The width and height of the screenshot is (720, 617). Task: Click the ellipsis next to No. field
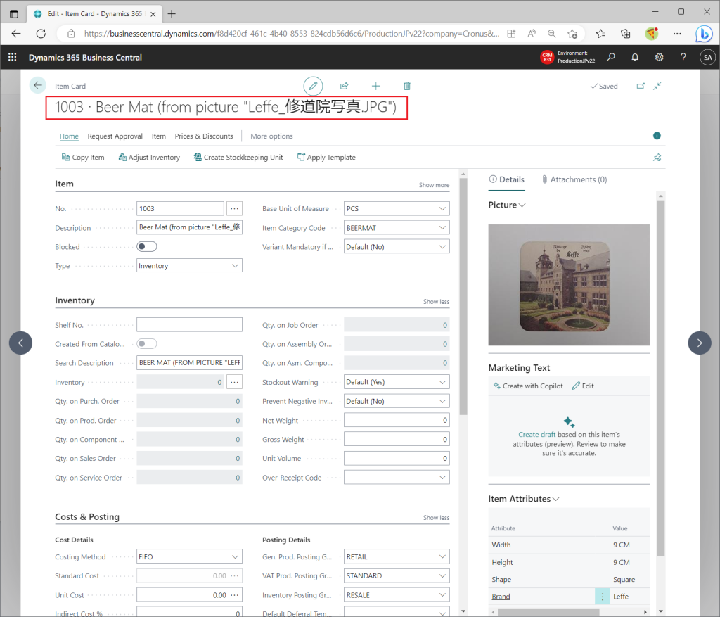click(x=234, y=208)
